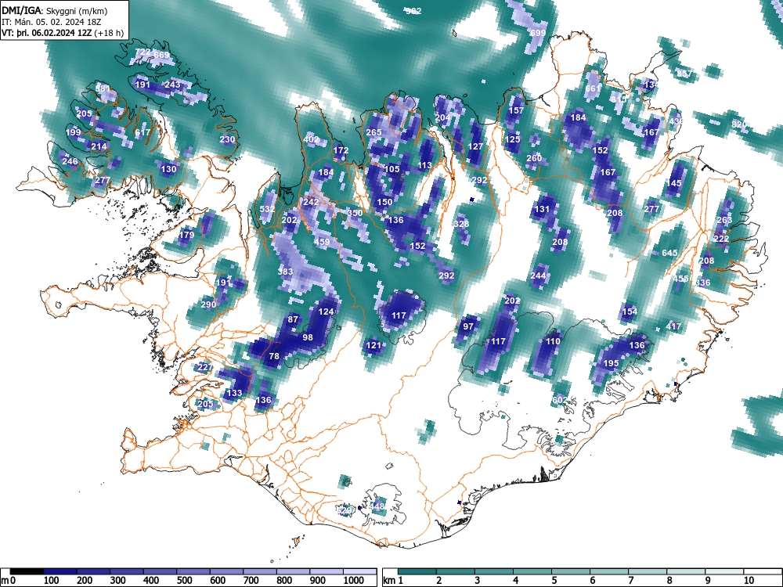Select the white legend swatch at 10 km

(x=763, y=571)
